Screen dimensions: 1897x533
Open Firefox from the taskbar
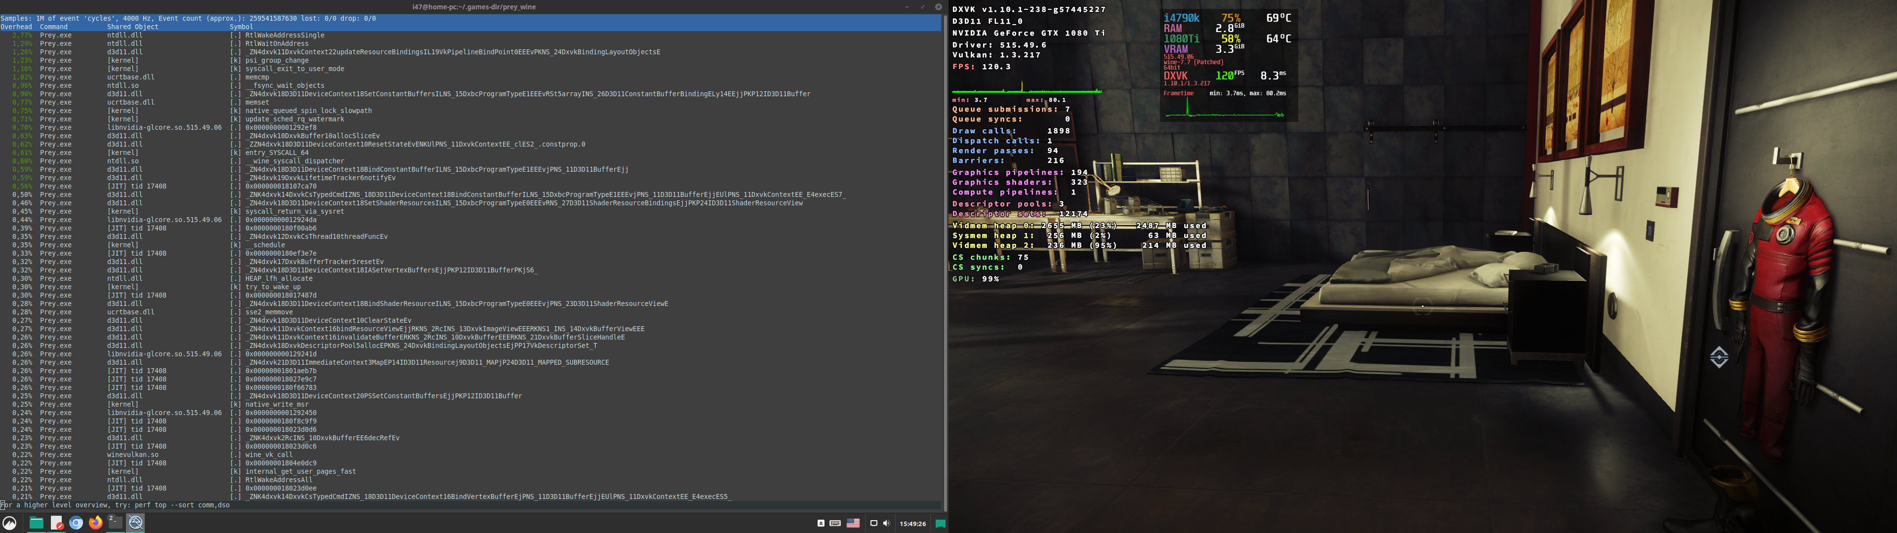click(96, 524)
